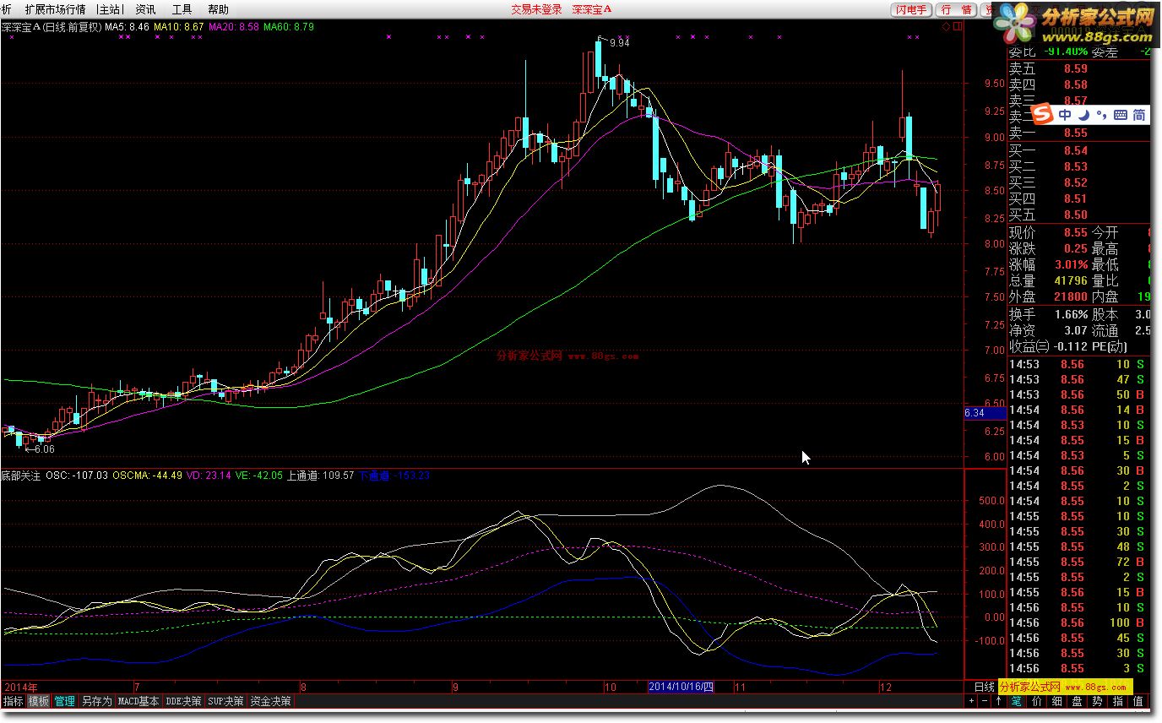
Task: Select the 值 value tab
Action: click(x=1138, y=701)
